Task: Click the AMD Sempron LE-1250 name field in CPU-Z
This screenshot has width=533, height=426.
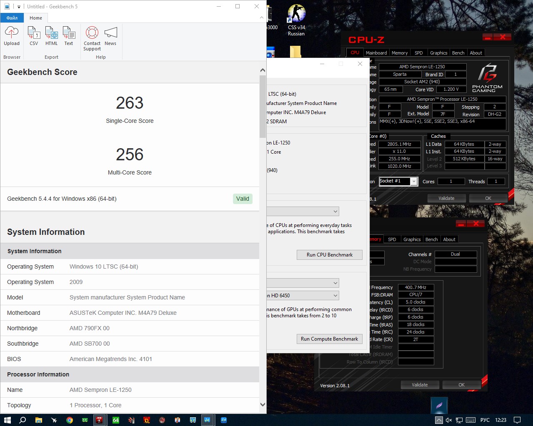Action: point(422,67)
